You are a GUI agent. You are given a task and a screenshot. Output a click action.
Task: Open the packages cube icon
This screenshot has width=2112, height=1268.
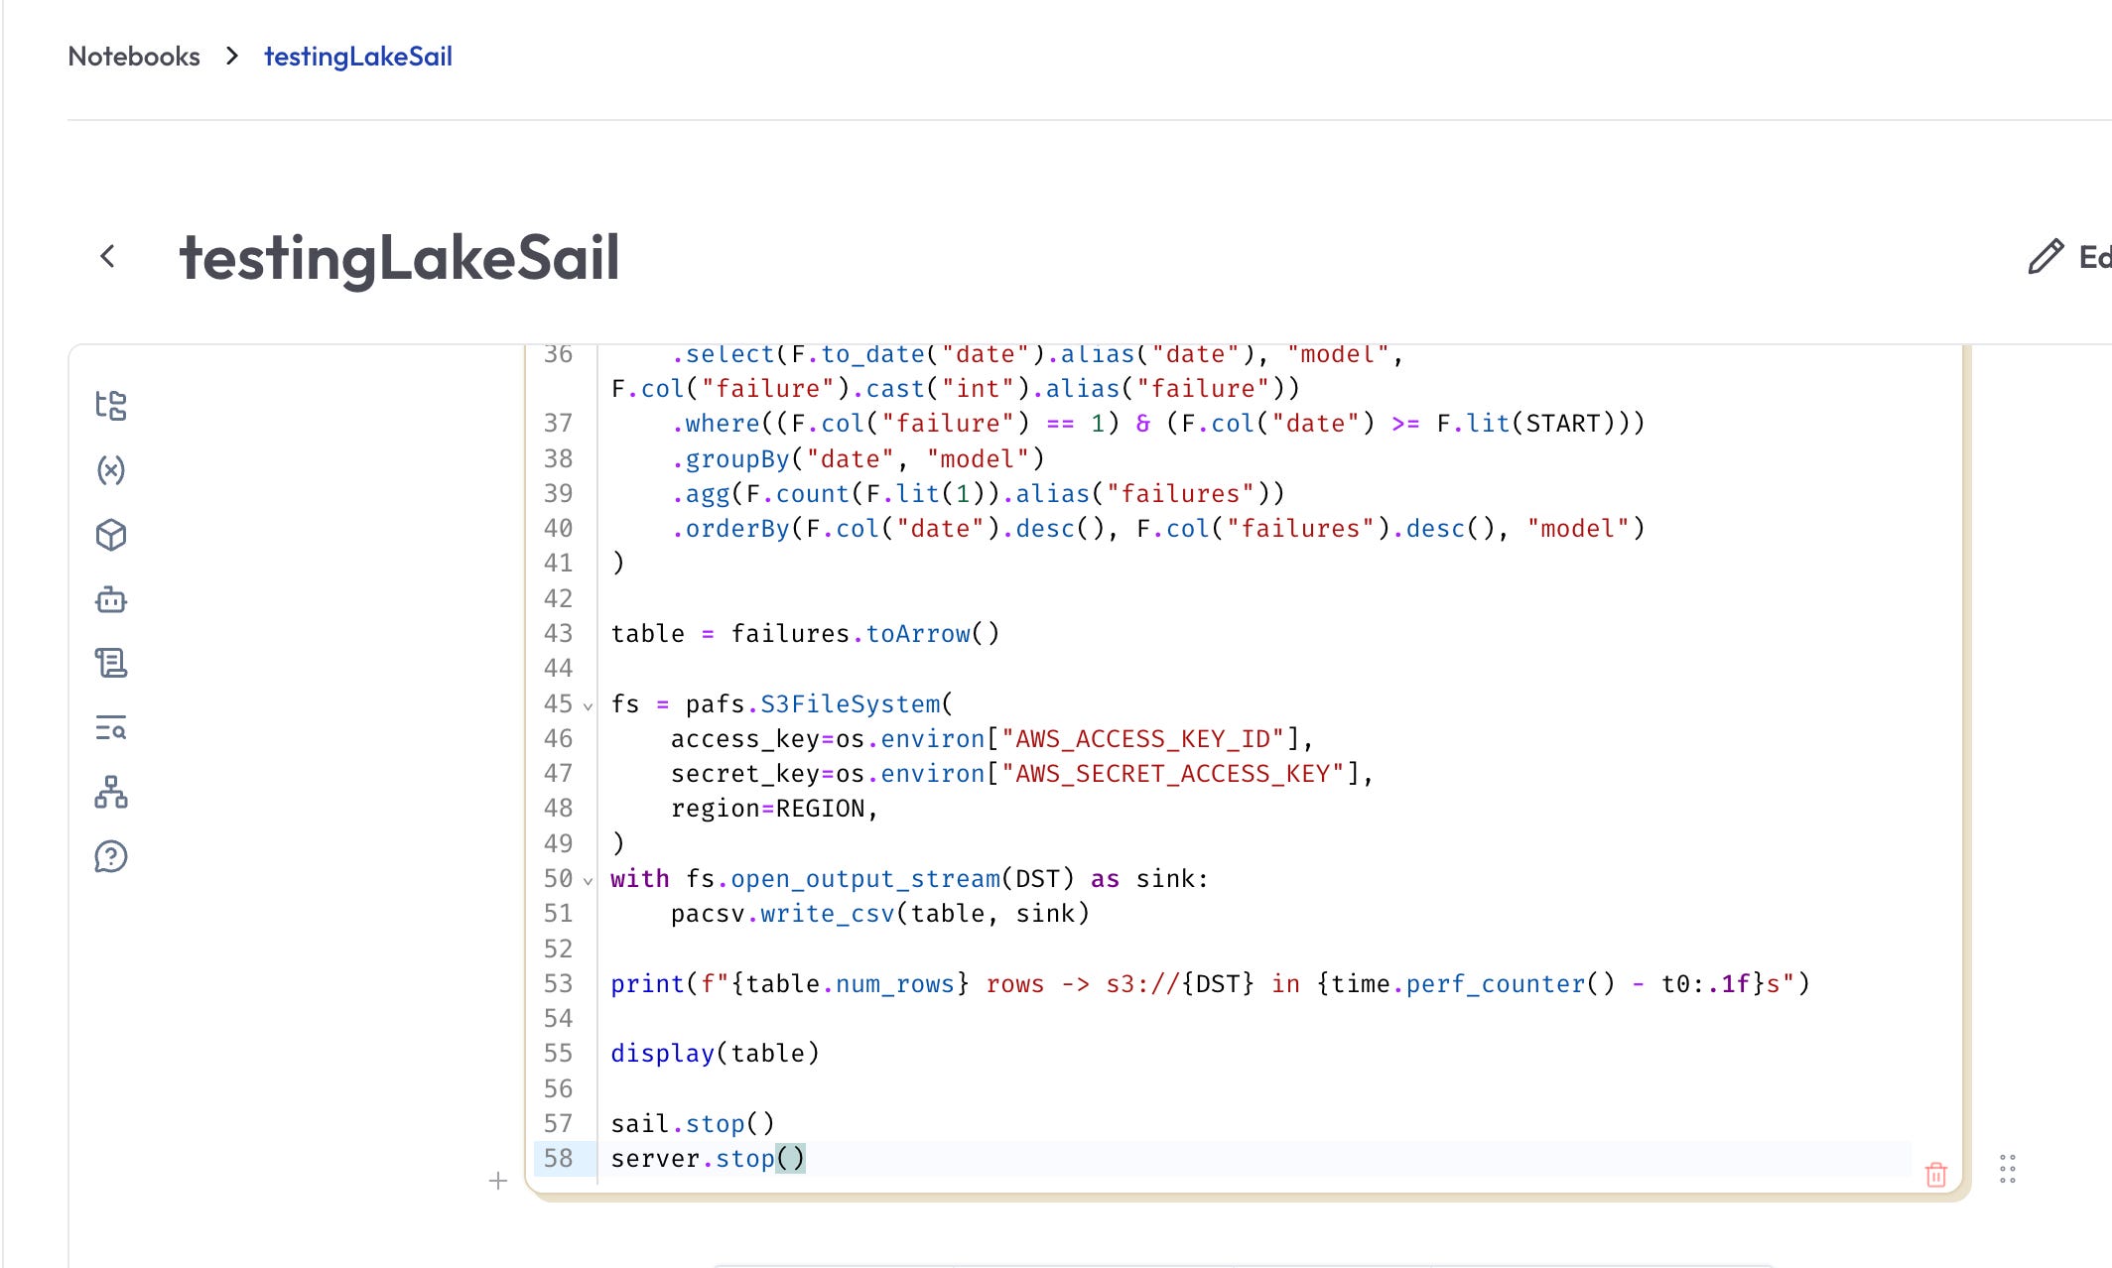point(111,535)
